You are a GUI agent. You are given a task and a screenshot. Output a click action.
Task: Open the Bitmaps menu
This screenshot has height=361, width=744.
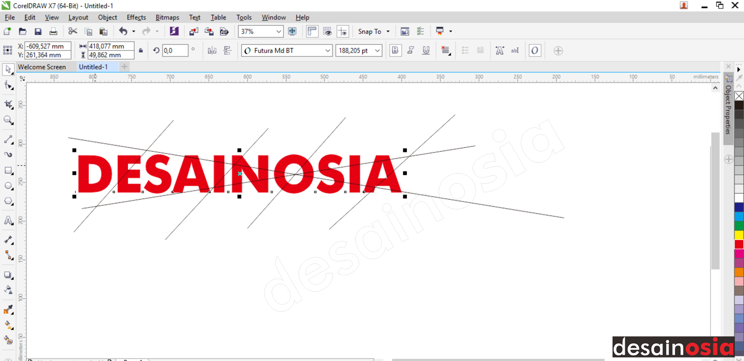[x=167, y=17]
